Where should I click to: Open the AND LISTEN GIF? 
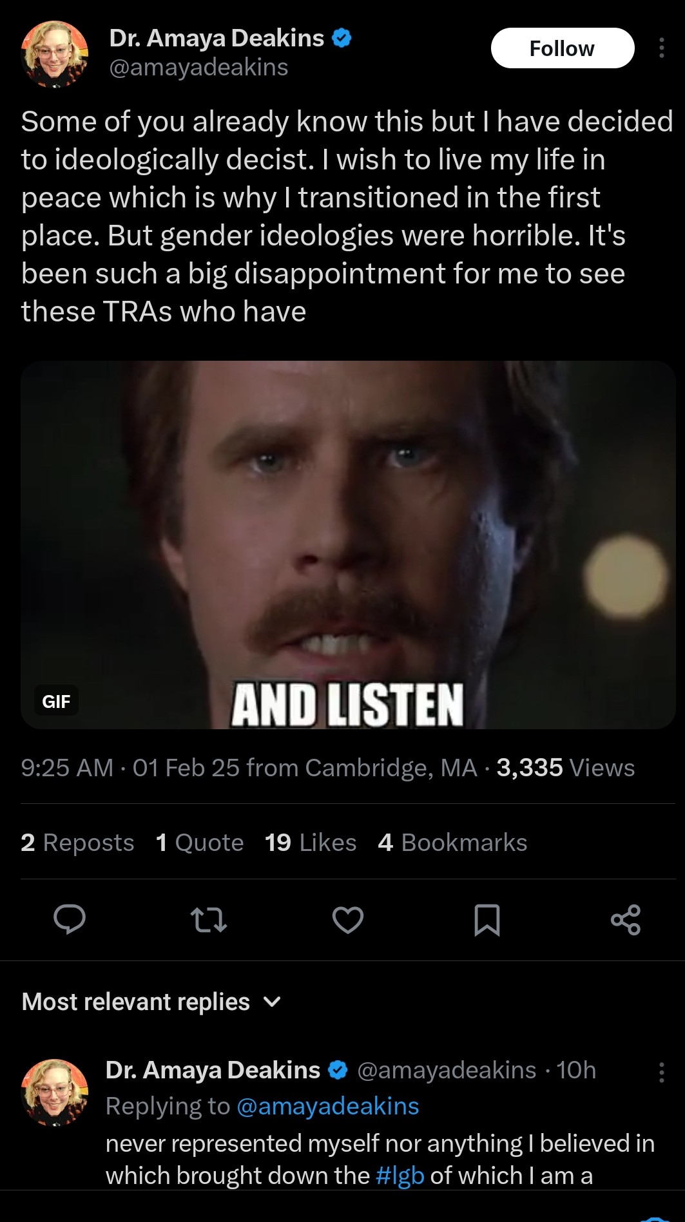tap(348, 545)
